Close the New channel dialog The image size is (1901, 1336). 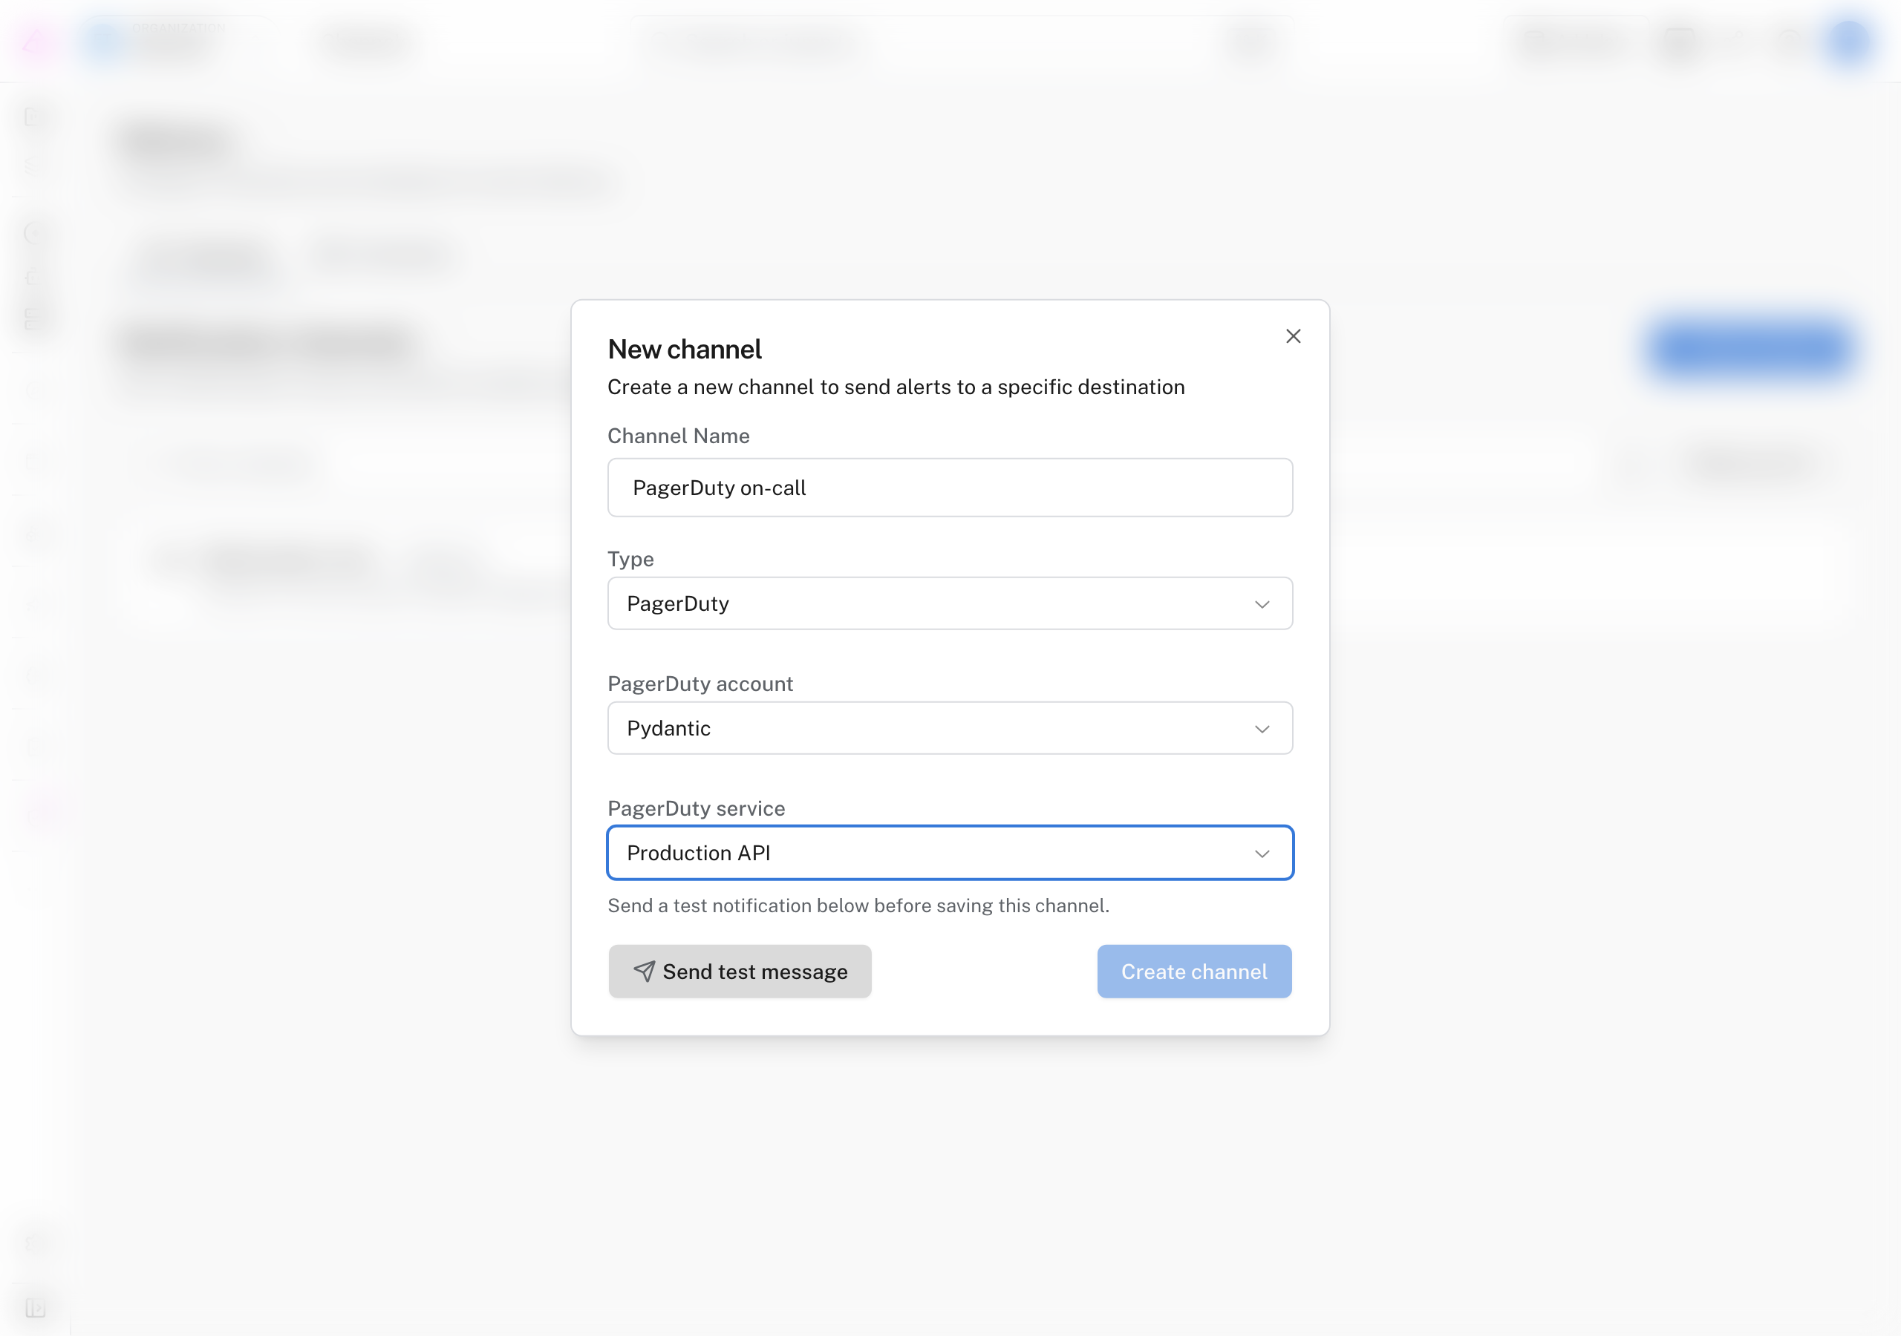pos(1292,336)
